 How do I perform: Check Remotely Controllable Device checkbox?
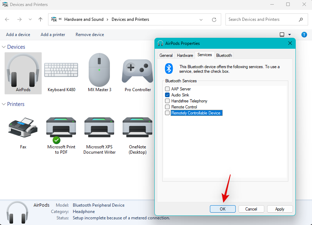167,113
